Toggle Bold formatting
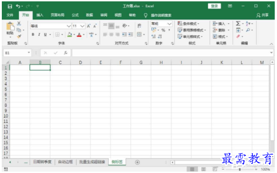Screen dimensions: 277x173 coord(33,35)
